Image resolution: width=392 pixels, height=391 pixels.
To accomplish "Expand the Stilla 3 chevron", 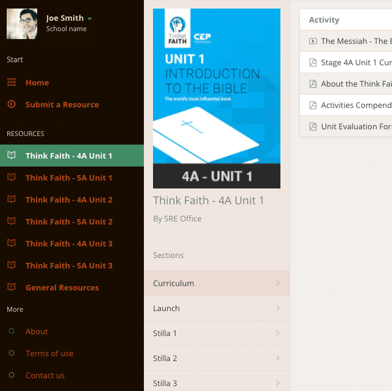I will [278, 382].
